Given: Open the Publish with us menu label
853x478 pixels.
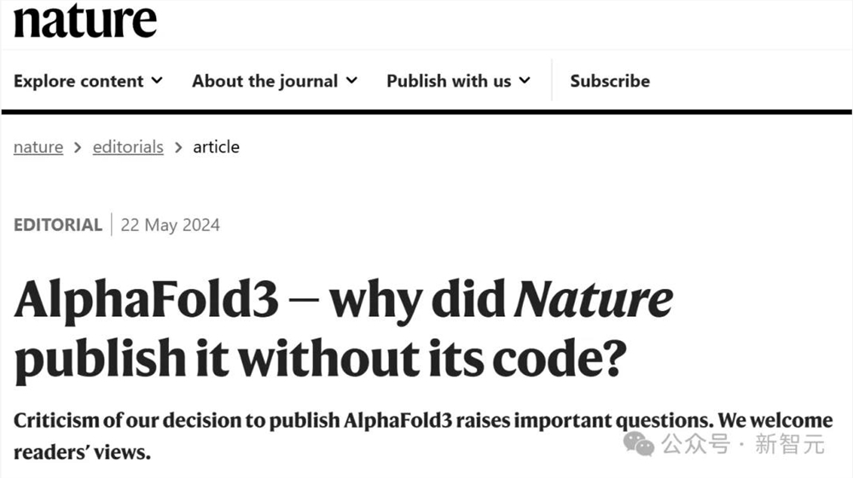Looking at the screenshot, I should pos(449,81).
